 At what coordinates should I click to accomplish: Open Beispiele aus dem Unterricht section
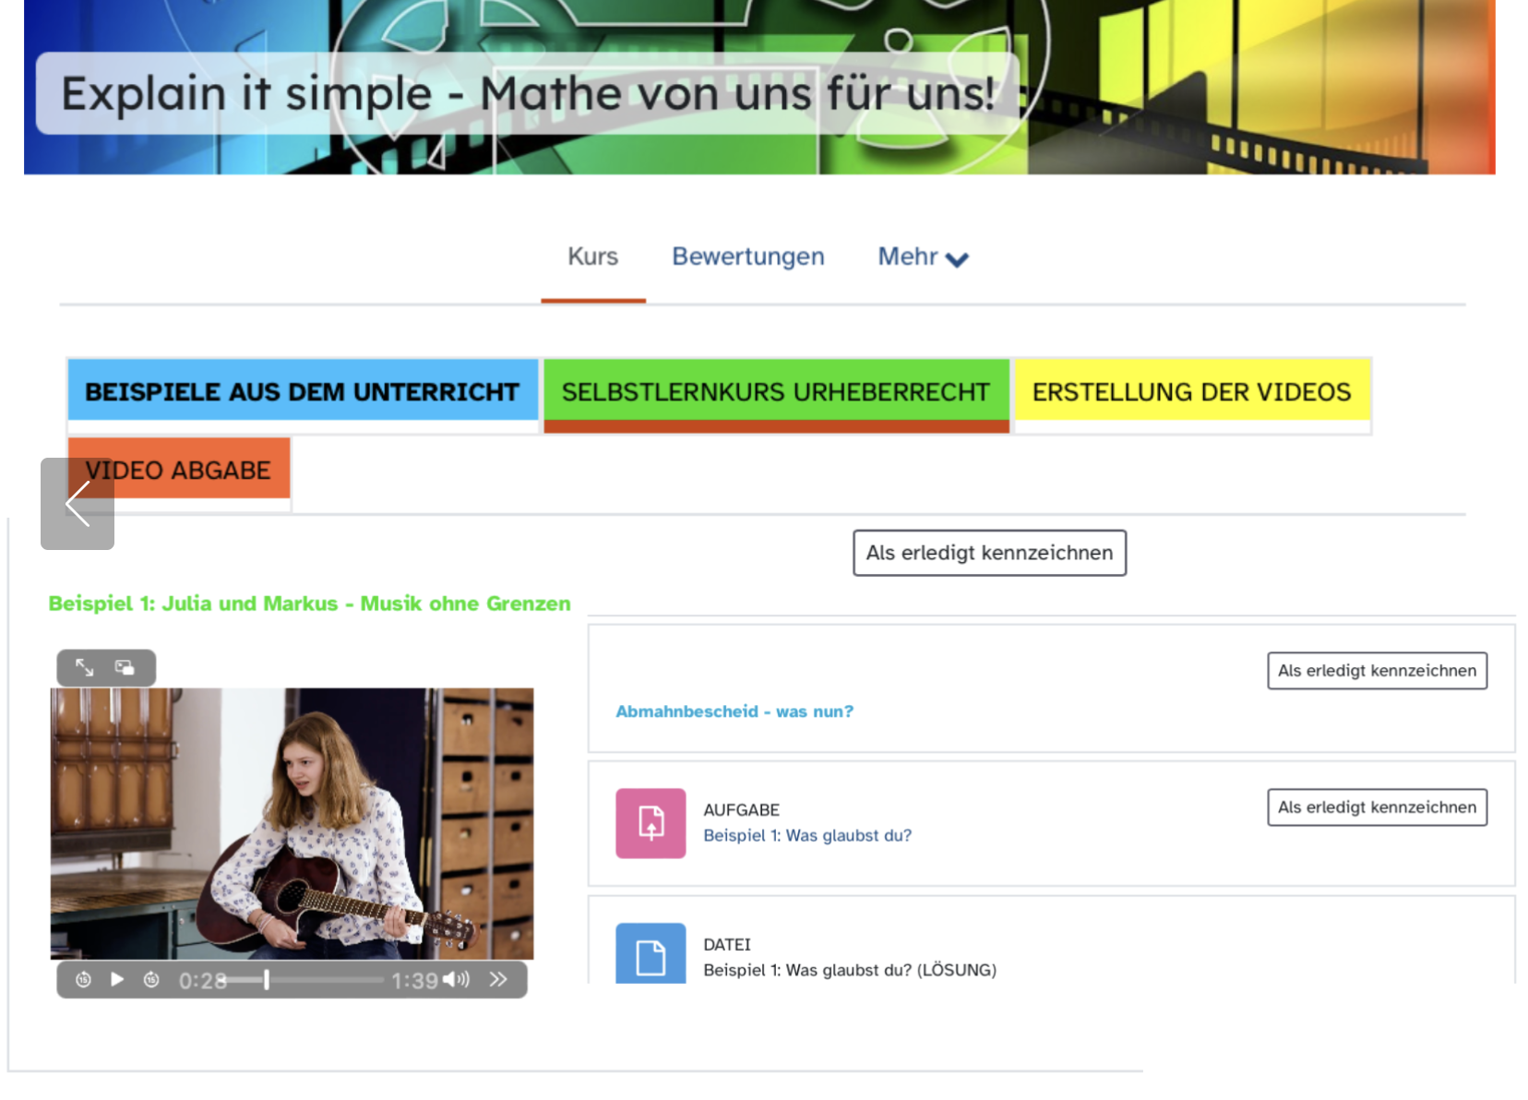click(302, 392)
